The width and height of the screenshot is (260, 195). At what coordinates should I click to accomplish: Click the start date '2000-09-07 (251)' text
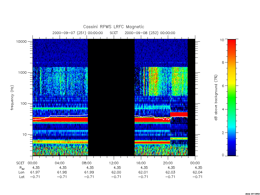pos(69,33)
